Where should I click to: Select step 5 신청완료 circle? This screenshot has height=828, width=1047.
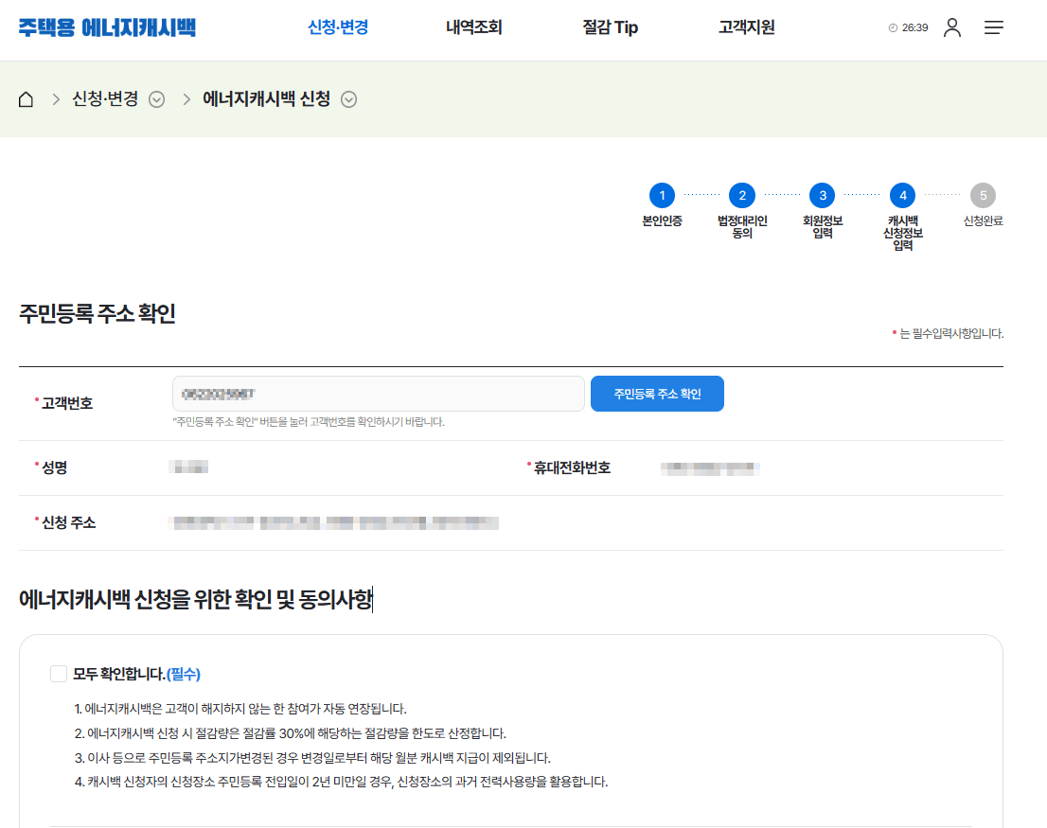(983, 198)
